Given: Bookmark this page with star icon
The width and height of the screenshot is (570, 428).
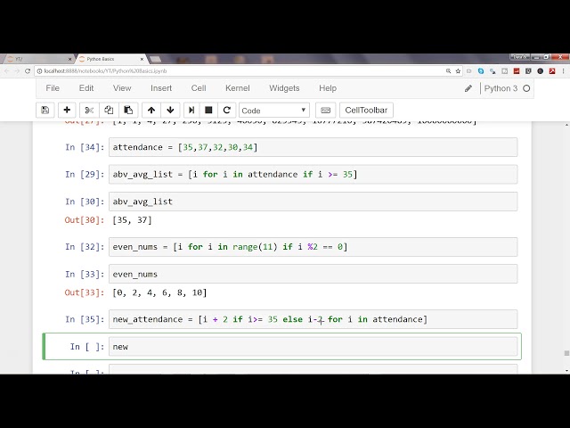Looking at the screenshot, I should tap(458, 71).
